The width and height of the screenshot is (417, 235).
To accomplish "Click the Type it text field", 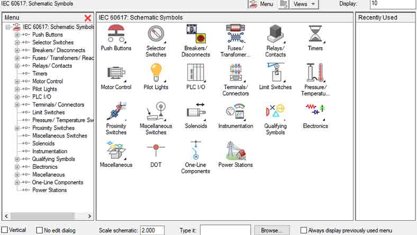I will (x=225, y=230).
